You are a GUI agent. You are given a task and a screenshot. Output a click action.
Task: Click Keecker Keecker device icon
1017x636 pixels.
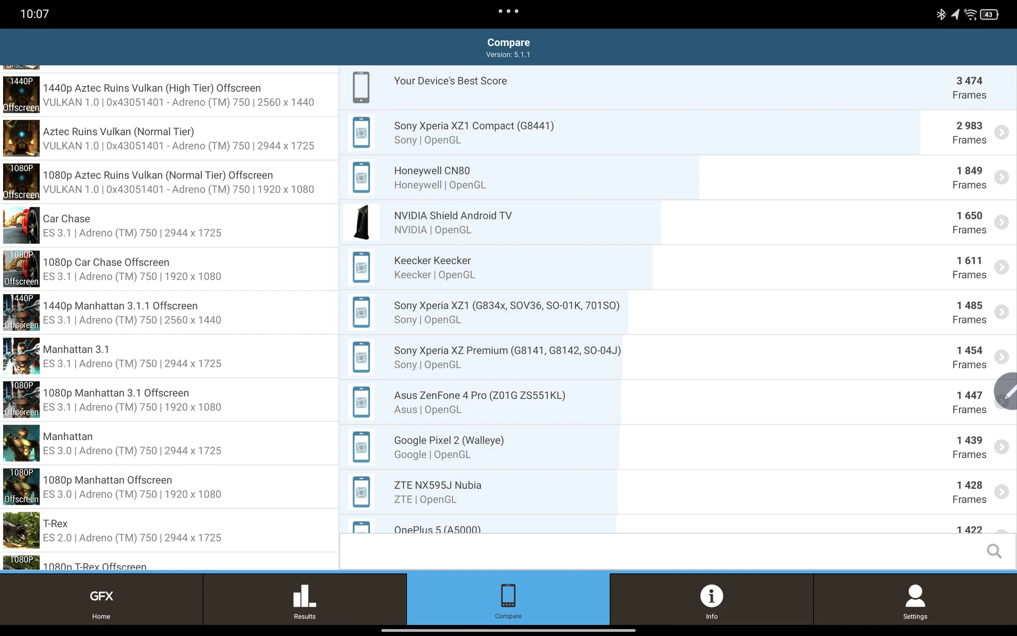pos(361,267)
